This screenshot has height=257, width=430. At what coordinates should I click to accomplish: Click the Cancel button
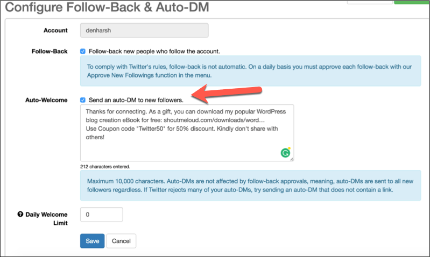[121, 241]
